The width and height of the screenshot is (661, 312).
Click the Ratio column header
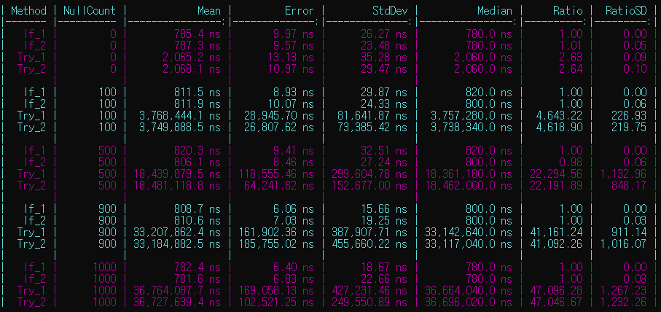pos(568,10)
